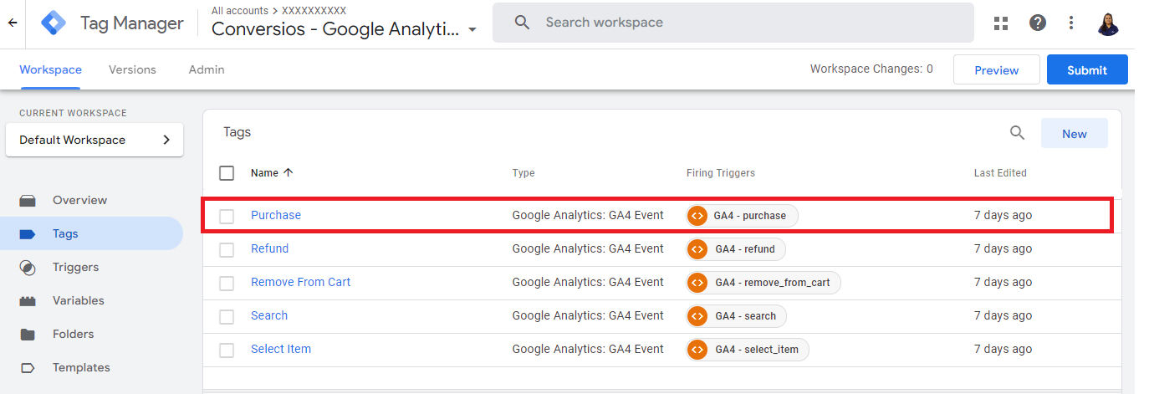Click the GA4 - remove_from_cart trigger chip
Viewport: 1149px width, 394px height.
pyautogui.click(x=763, y=283)
